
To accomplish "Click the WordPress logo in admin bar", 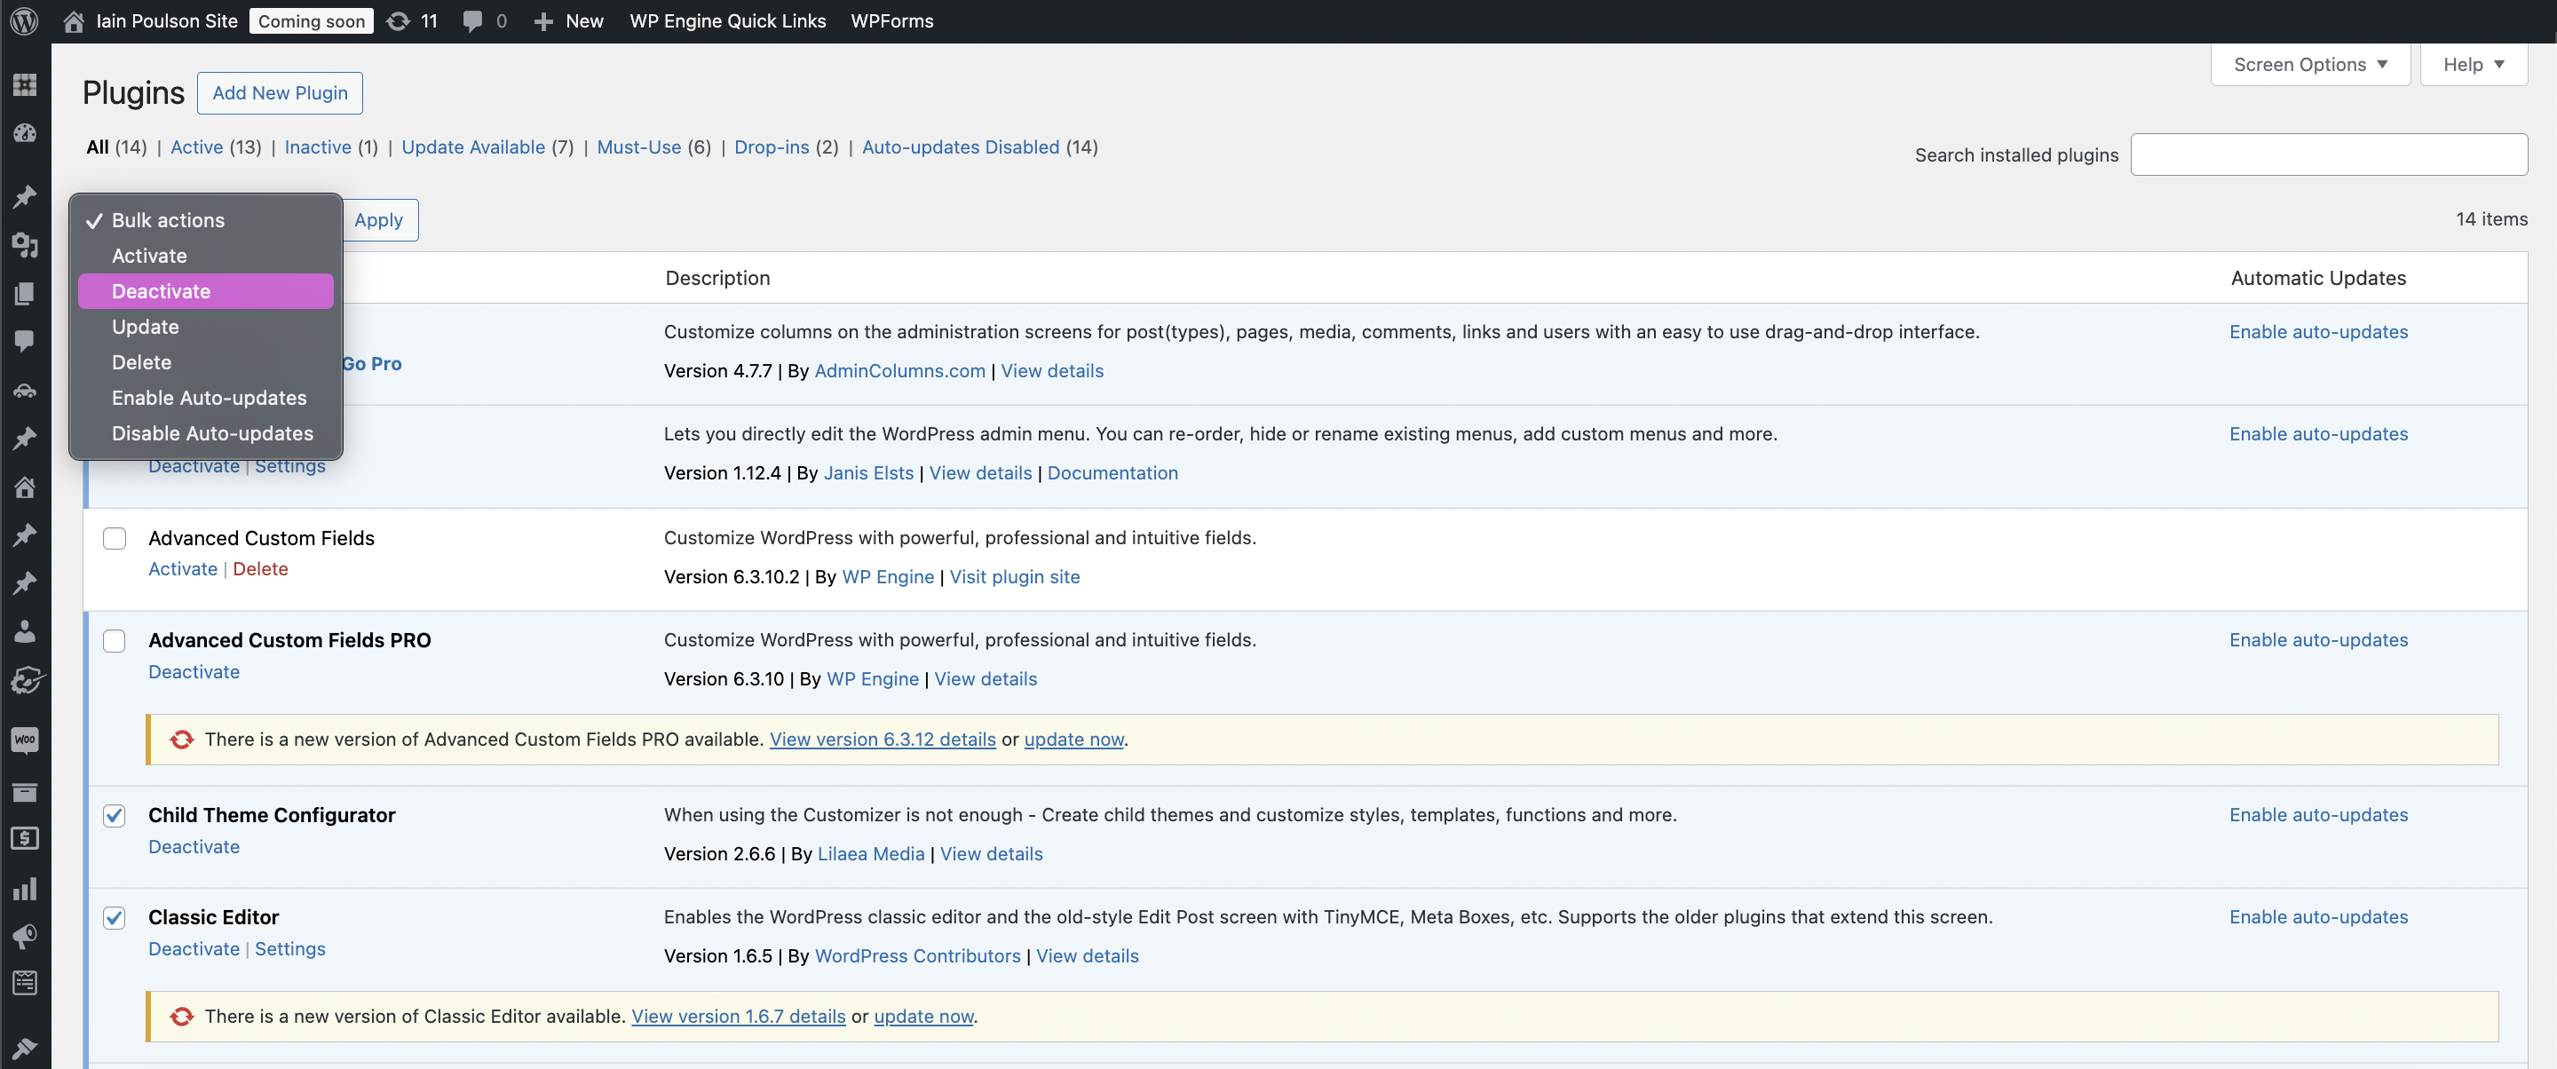I will tap(24, 20).
